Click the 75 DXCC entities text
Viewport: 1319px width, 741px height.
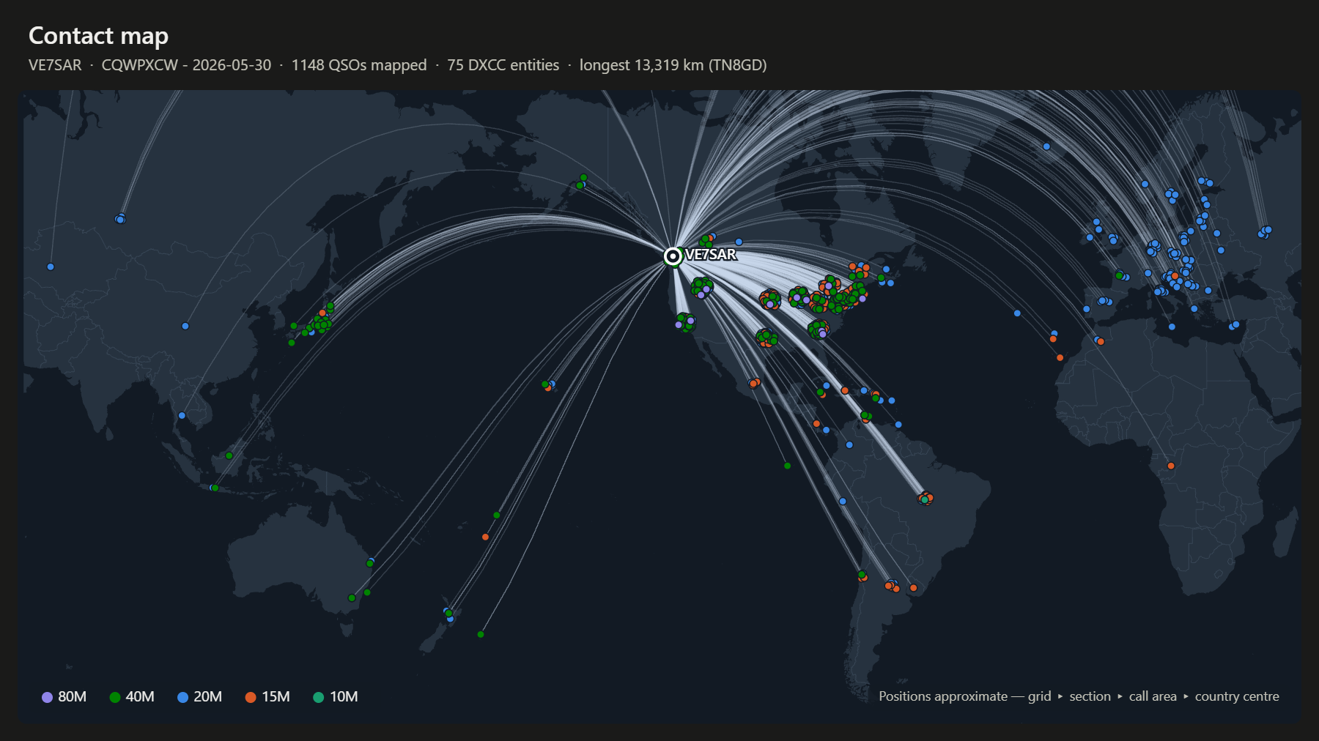[503, 65]
